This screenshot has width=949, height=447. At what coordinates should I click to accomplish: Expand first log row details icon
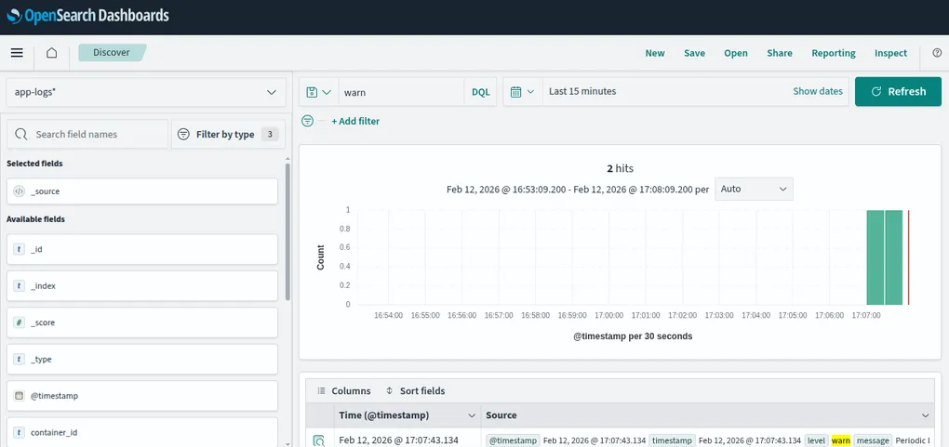(x=318, y=440)
